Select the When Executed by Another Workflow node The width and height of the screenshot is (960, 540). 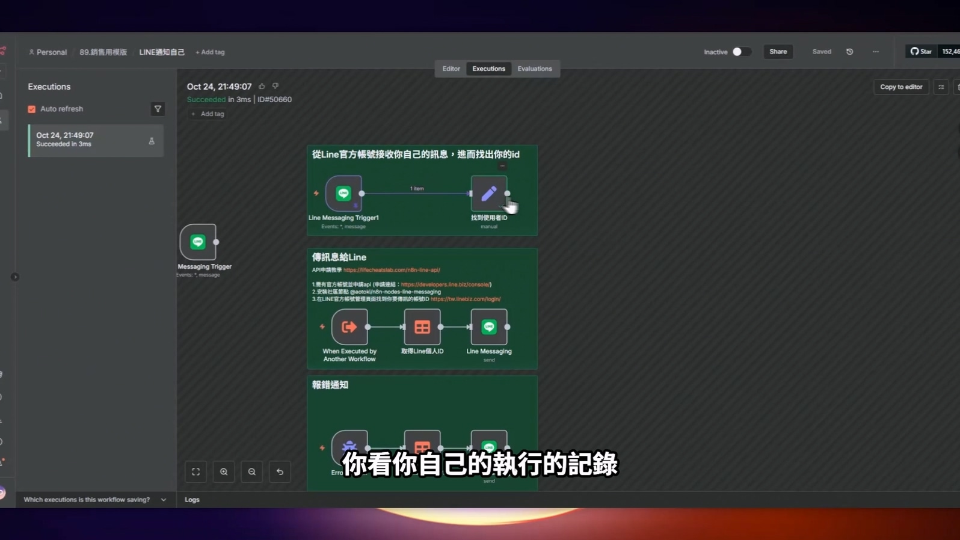(x=349, y=327)
